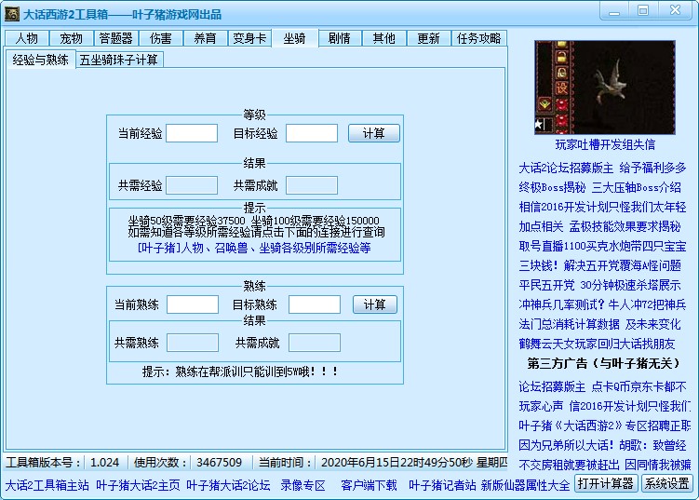Open 大话2工具箱主站 link
699x500 pixels.
tap(47, 485)
